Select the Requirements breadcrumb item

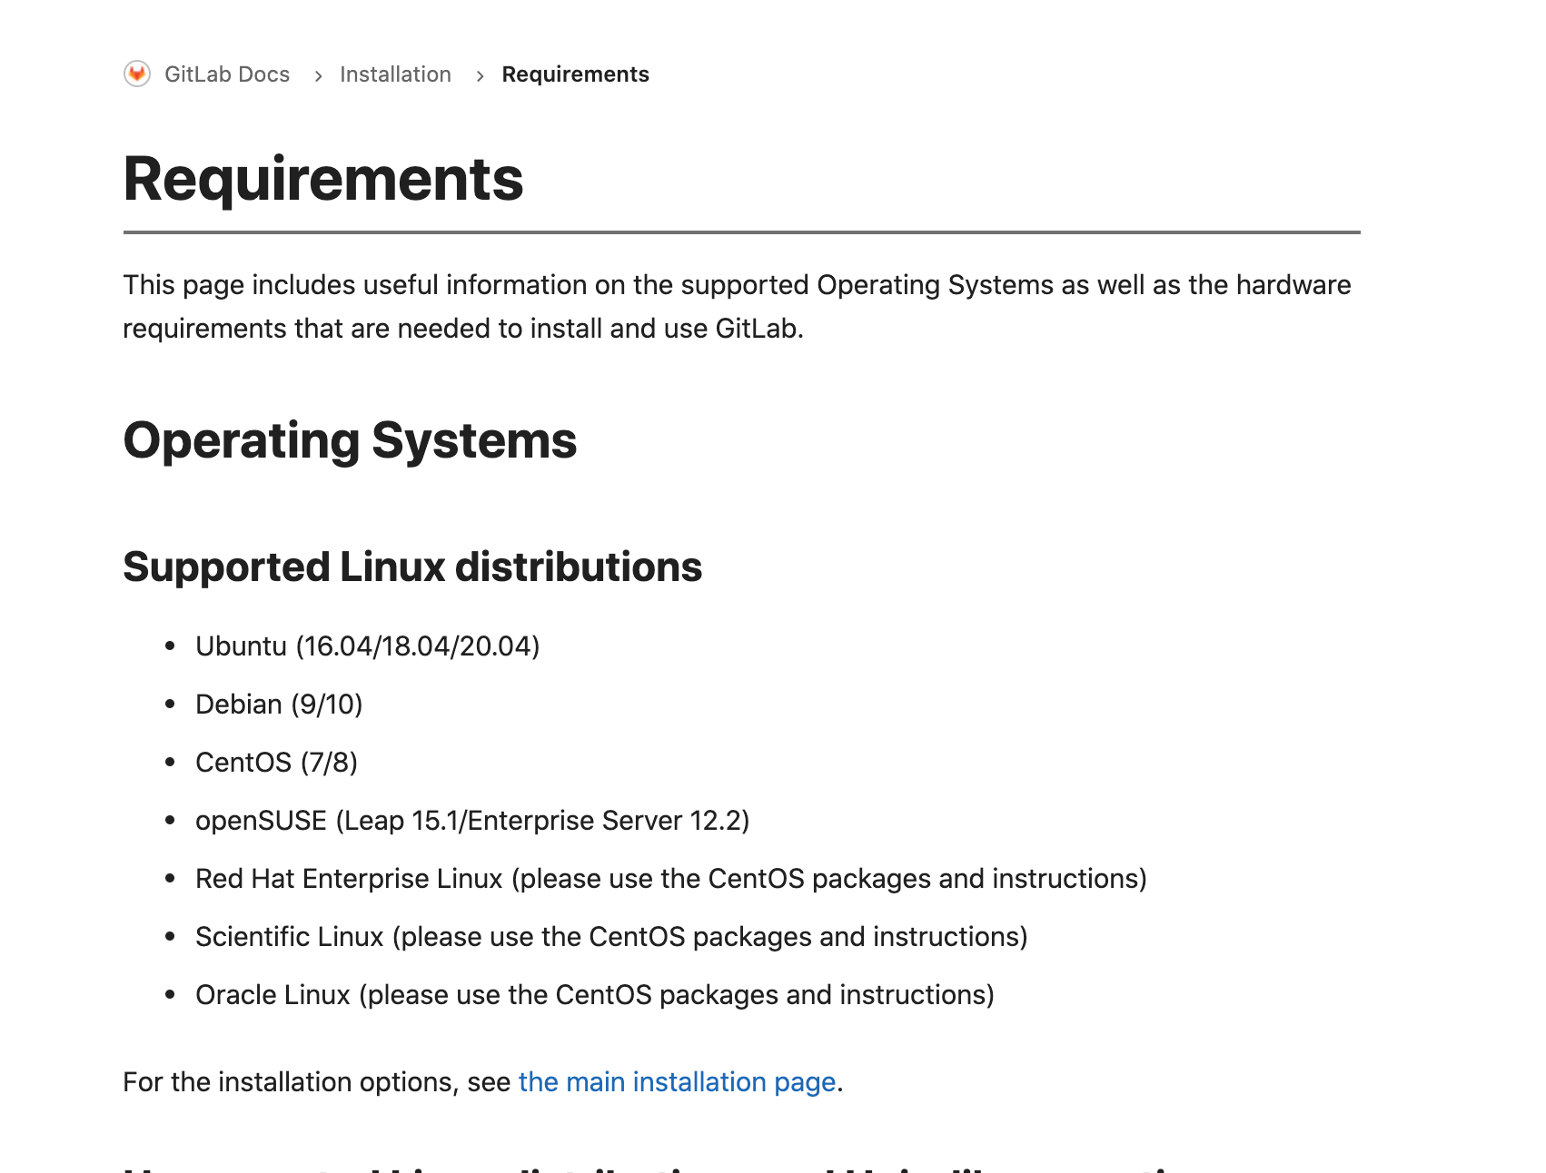tap(575, 74)
